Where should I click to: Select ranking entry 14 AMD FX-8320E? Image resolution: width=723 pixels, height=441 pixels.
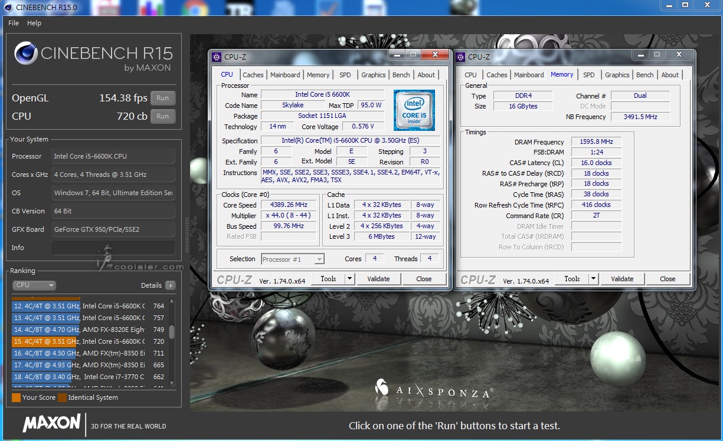pyautogui.click(x=89, y=330)
